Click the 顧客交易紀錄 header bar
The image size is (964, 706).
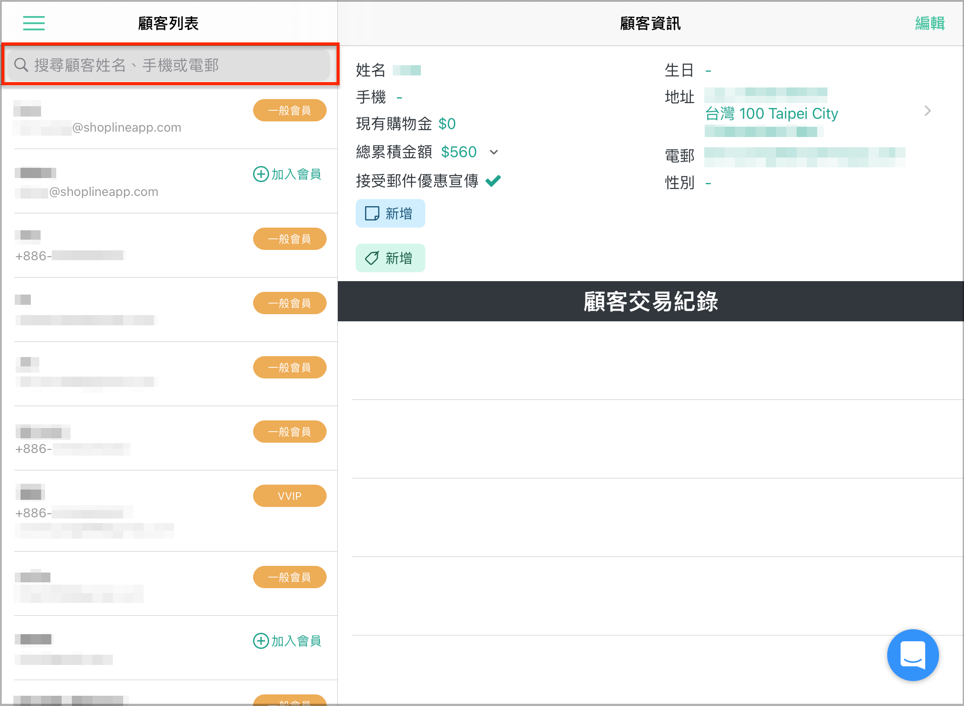pos(651,301)
